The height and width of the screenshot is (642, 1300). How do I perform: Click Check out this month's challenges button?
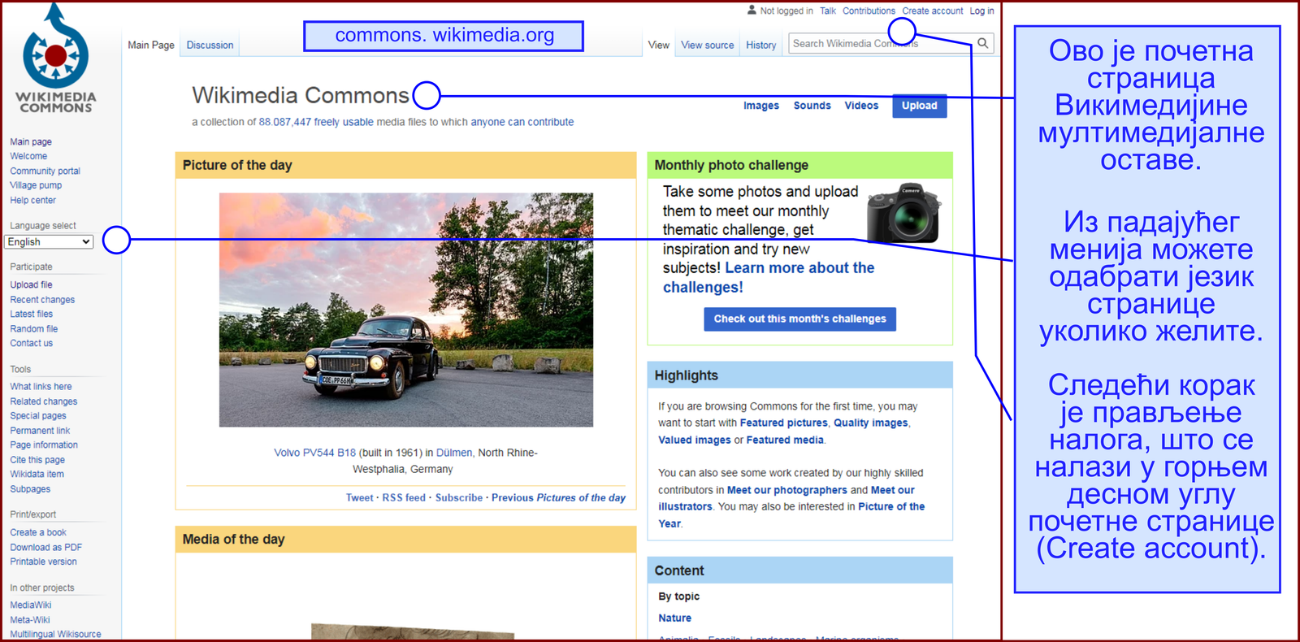pyautogui.click(x=799, y=319)
